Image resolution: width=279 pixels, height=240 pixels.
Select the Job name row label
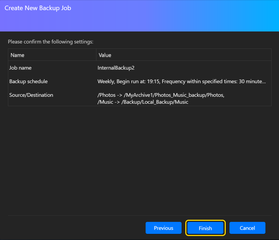point(20,68)
